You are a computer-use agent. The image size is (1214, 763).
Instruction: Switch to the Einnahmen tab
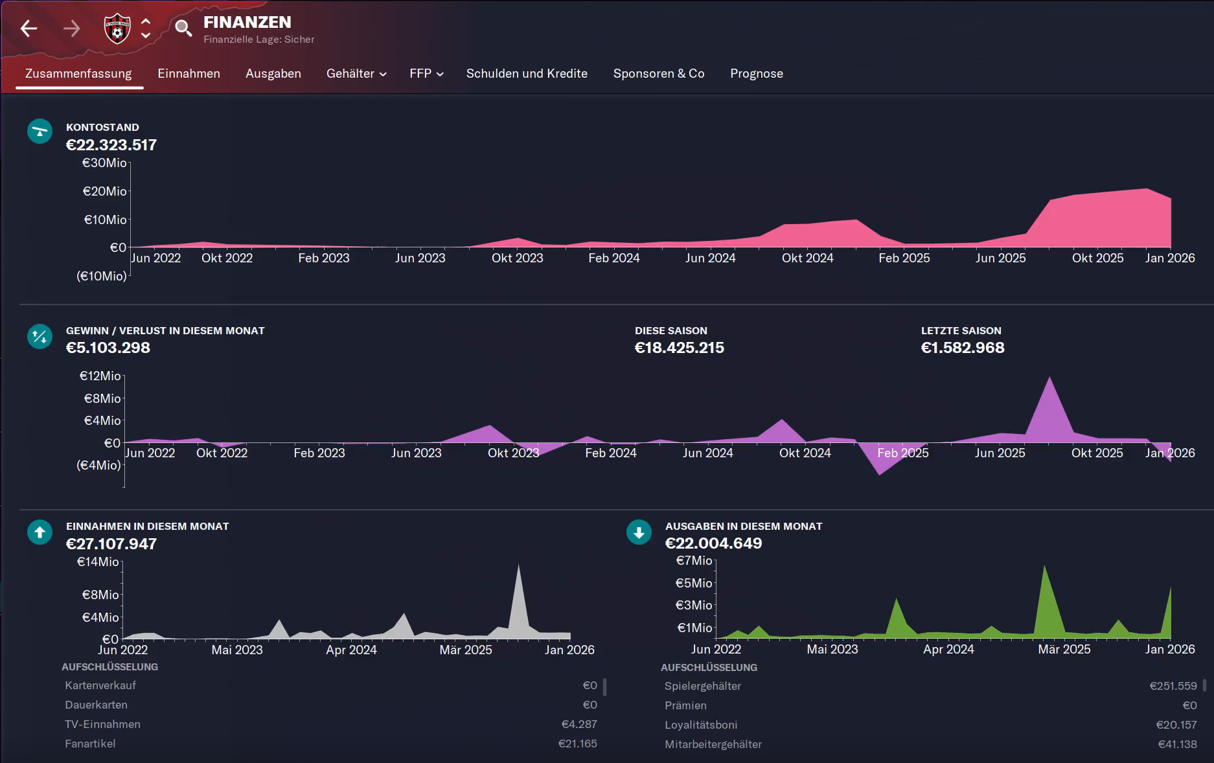point(189,74)
